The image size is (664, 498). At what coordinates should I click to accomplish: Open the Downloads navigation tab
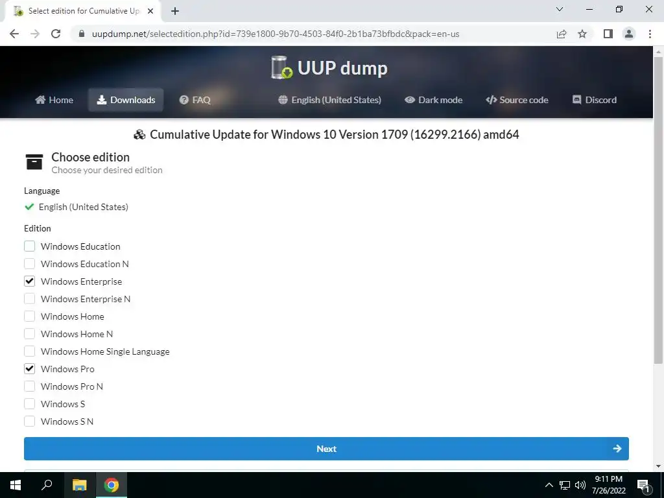[126, 100]
